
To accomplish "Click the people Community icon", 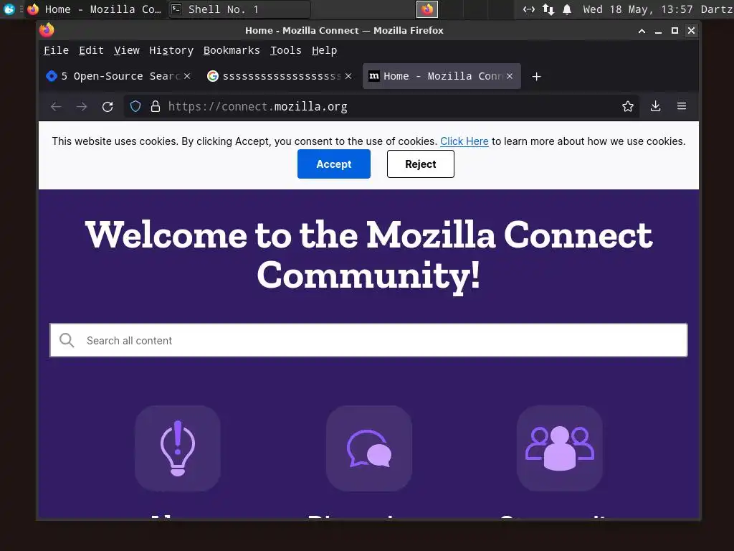I will (x=560, y=448).
